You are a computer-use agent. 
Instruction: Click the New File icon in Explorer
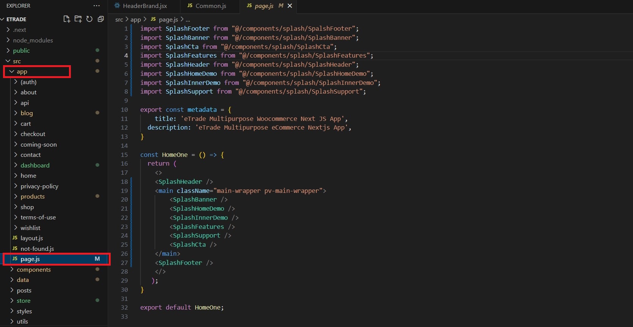[67, 19]
